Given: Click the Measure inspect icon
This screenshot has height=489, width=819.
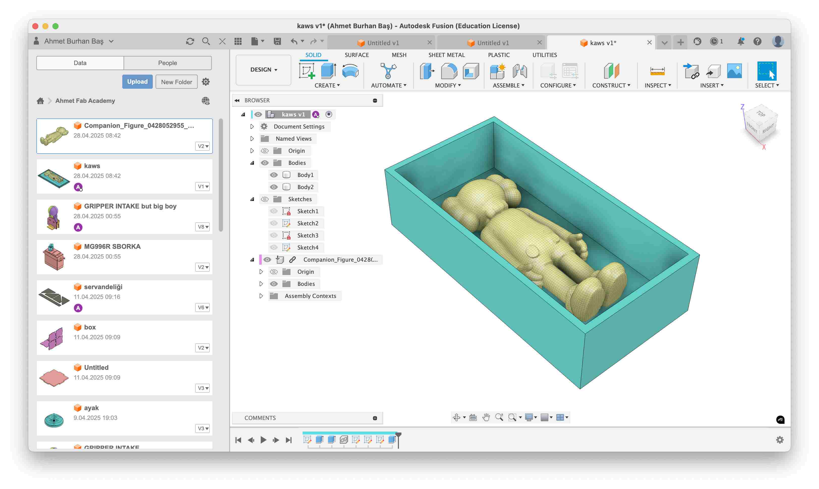Looking at the screenshot, I should click(657, 71).
